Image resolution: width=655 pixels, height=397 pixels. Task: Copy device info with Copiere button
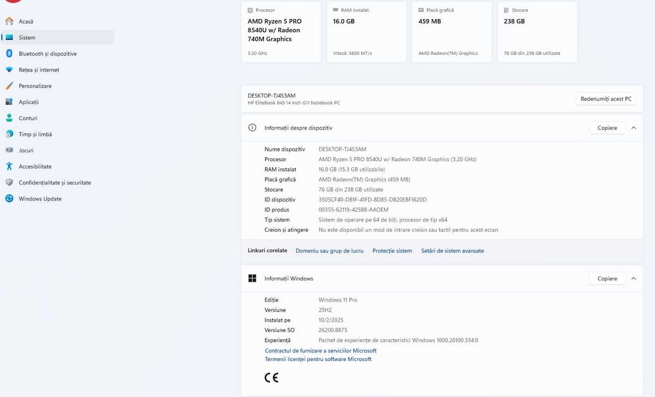pyautogui.click(x=607, y=128)
